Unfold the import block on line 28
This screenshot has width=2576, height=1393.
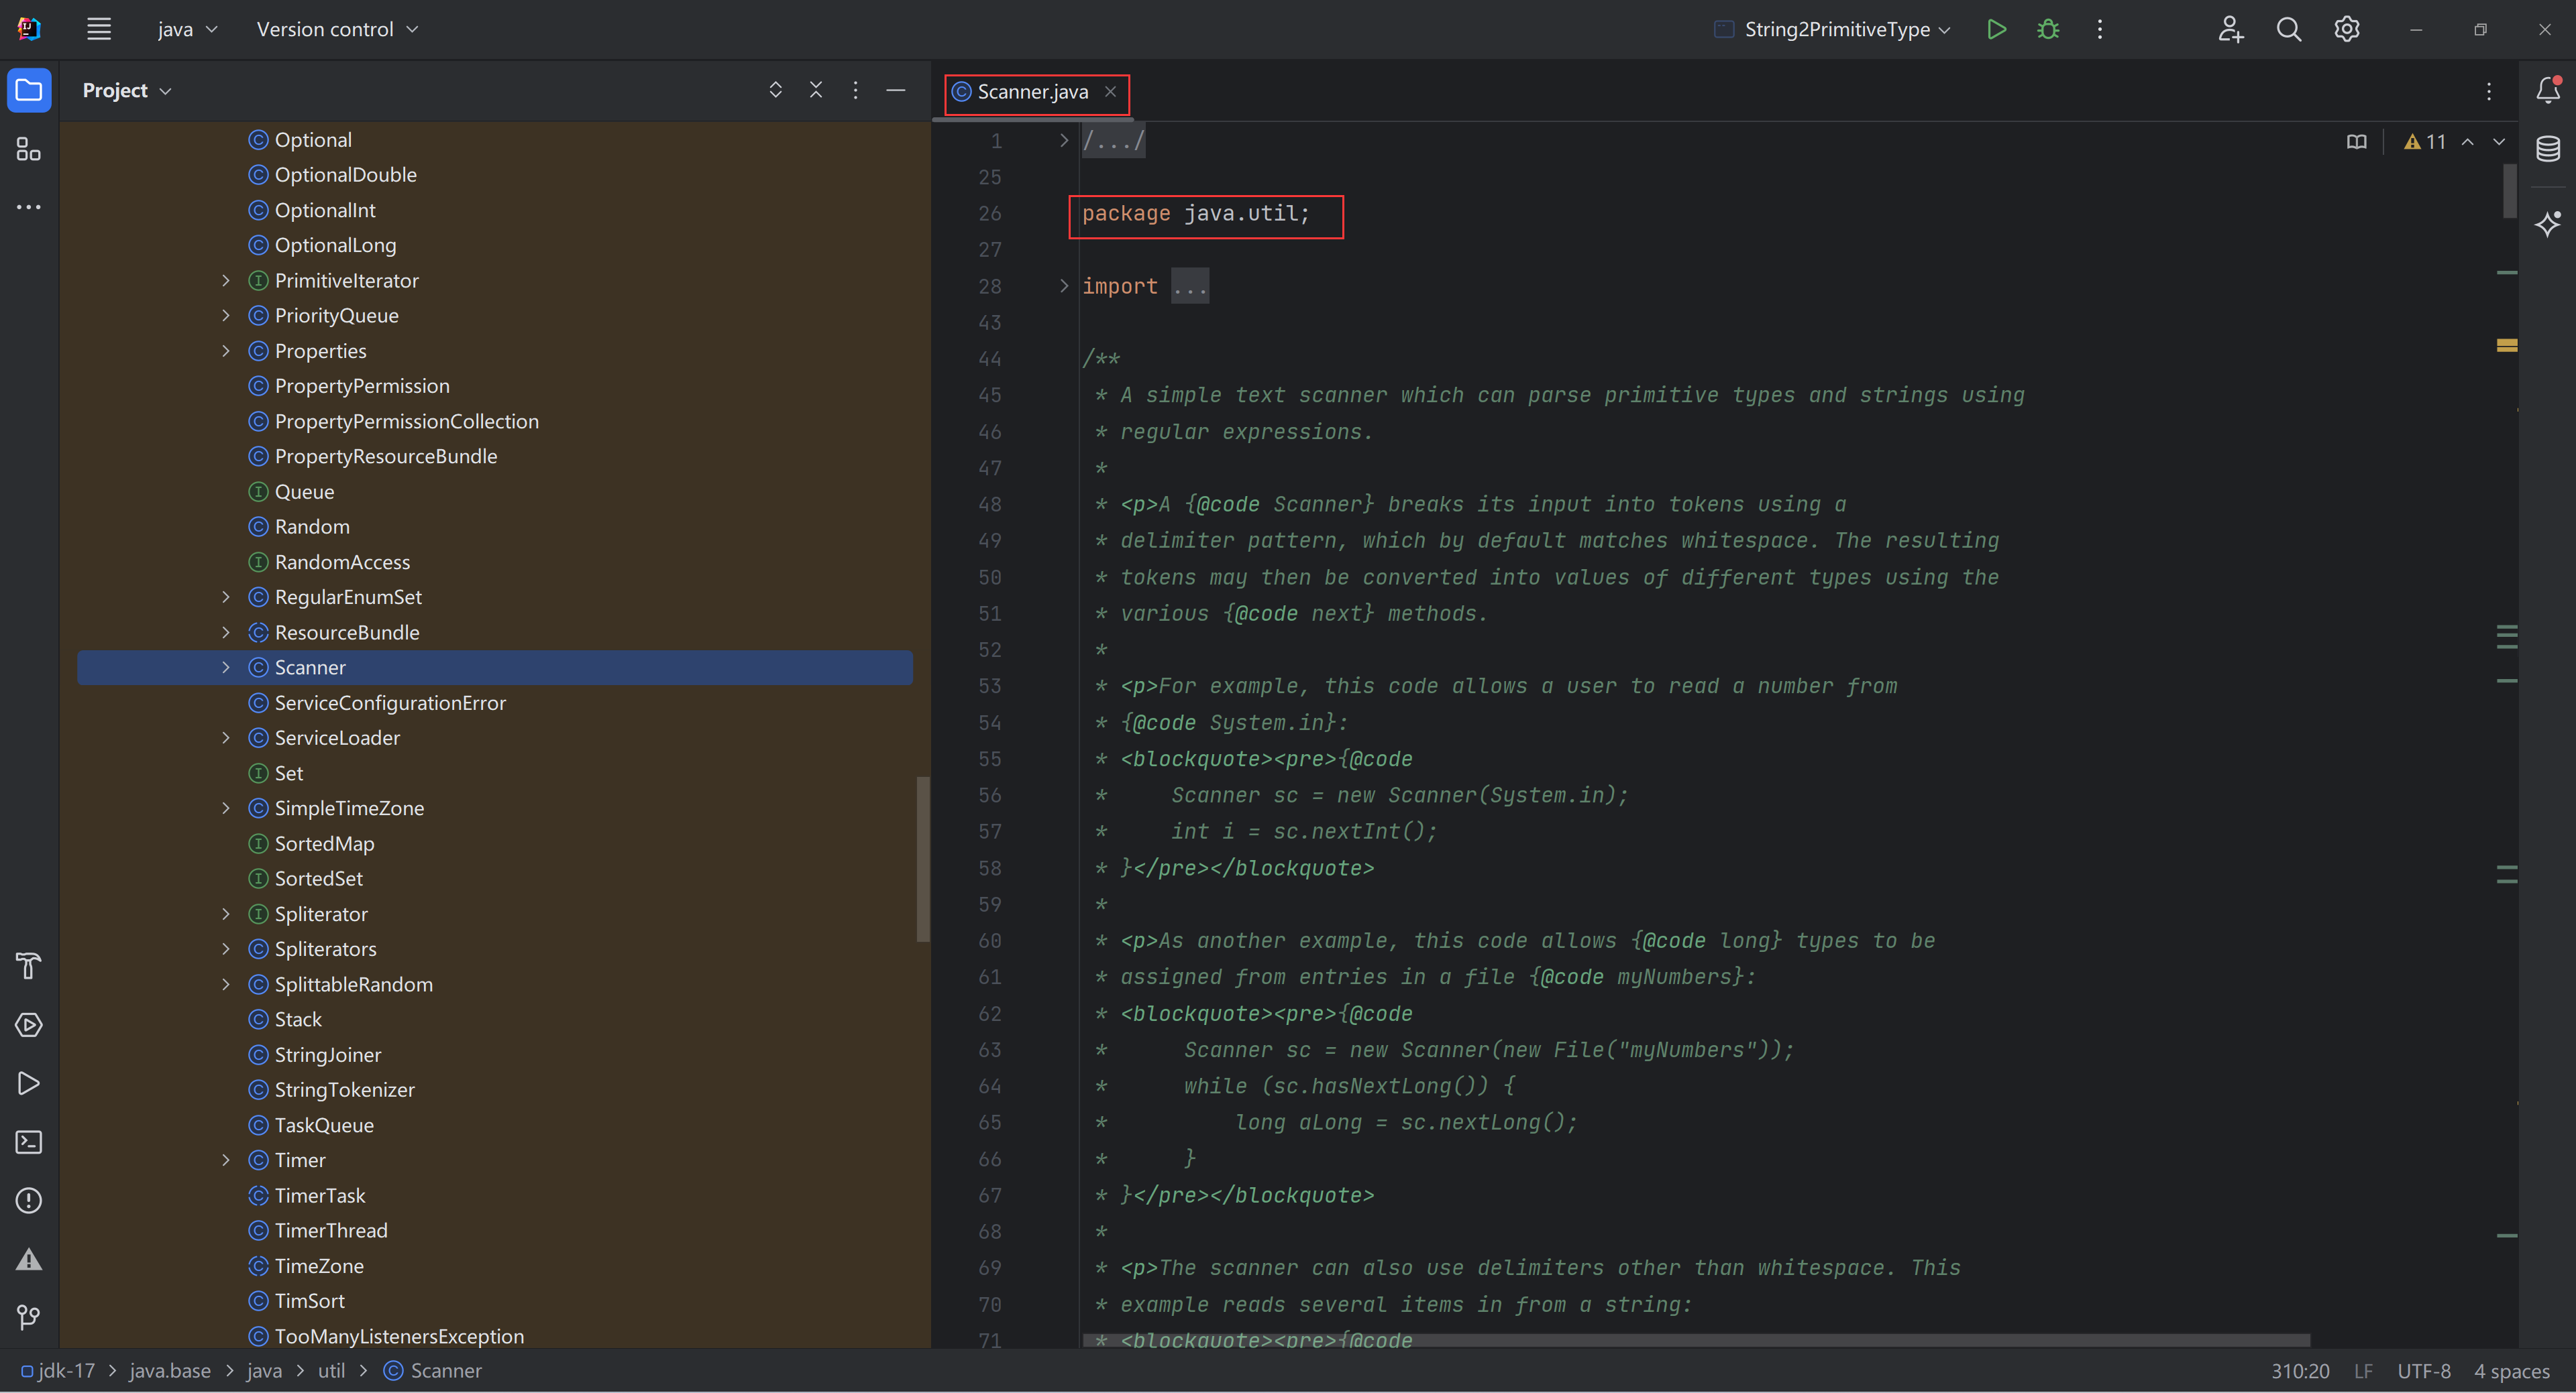pyautogui.click(x=1063, y=286)
